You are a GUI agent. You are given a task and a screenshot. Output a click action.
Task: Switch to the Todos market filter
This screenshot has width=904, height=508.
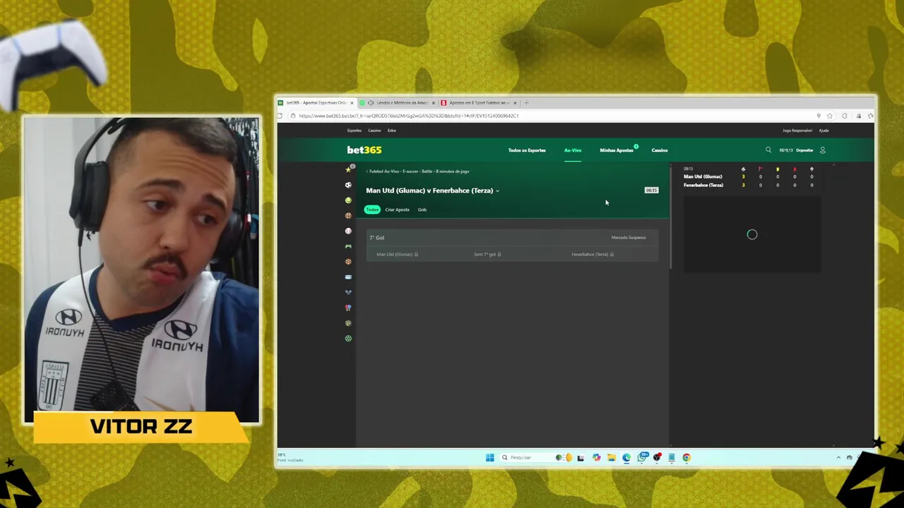(372, 210)
